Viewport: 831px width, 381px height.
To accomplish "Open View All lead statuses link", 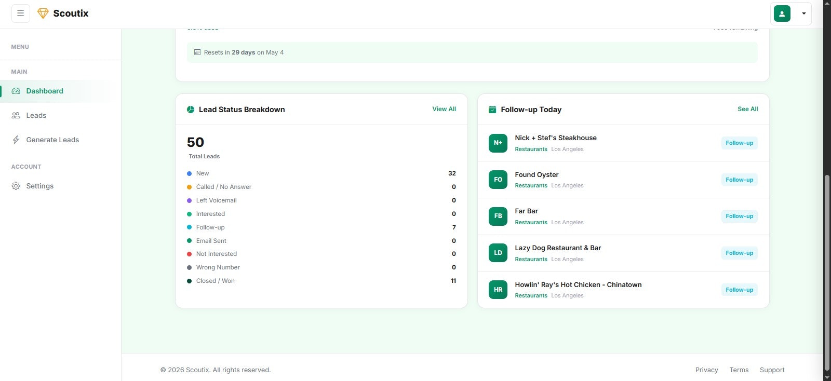I will click(444, 109).
